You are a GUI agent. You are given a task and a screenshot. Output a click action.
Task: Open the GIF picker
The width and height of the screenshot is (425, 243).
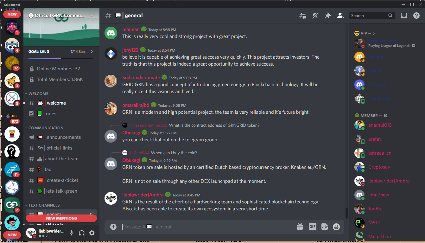[x=313, y=227]
